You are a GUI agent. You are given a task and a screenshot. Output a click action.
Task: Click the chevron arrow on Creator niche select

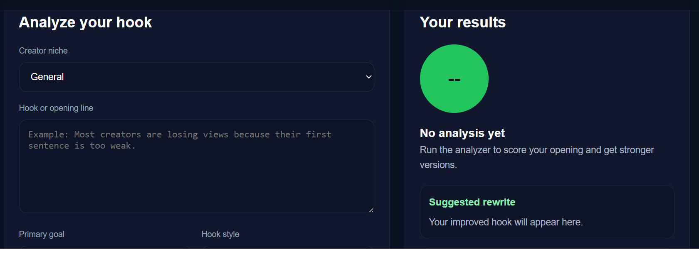pyautogui.click(x=368, y=77)
